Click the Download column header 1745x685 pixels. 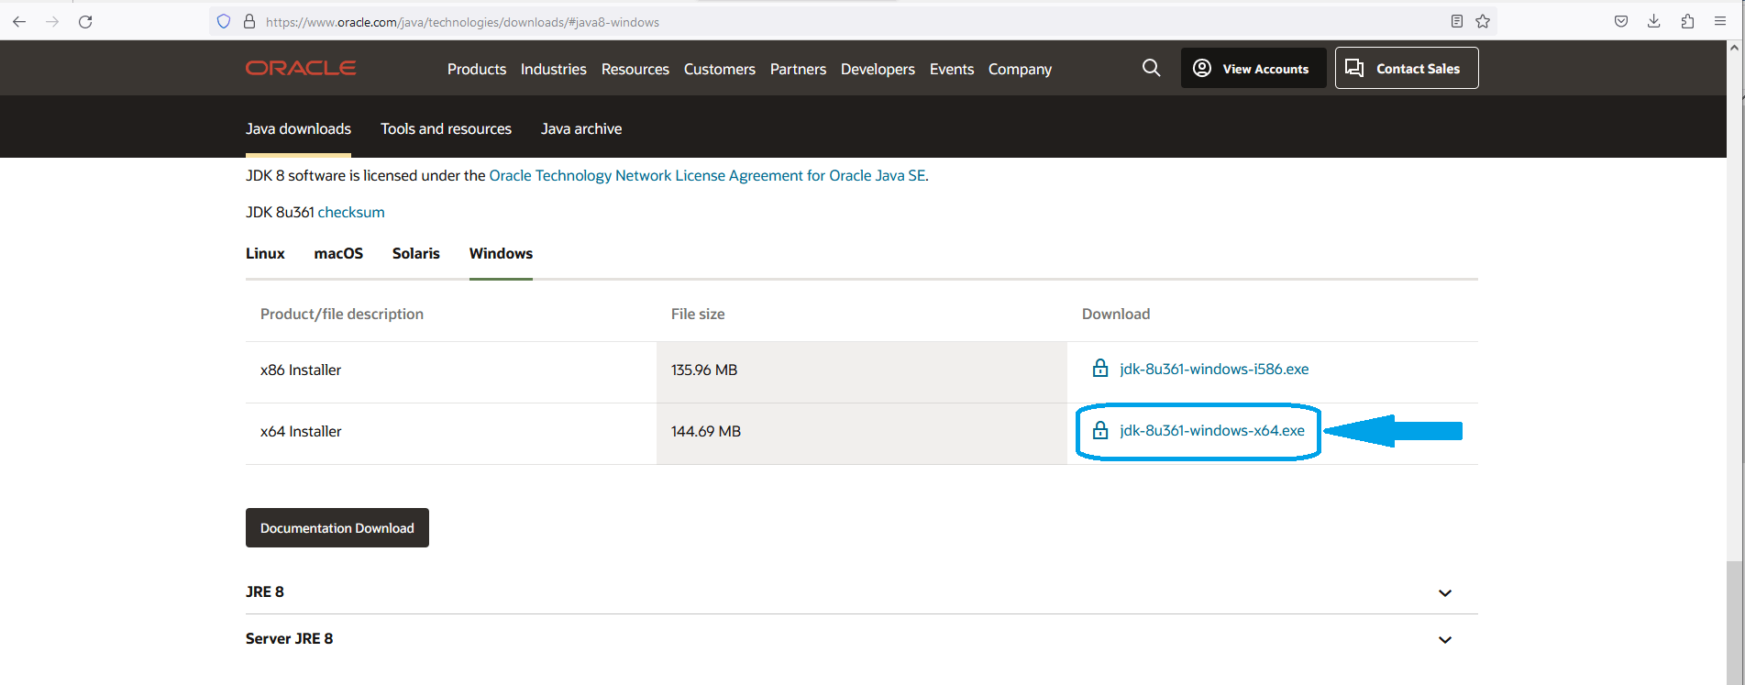coord(1116,314)
